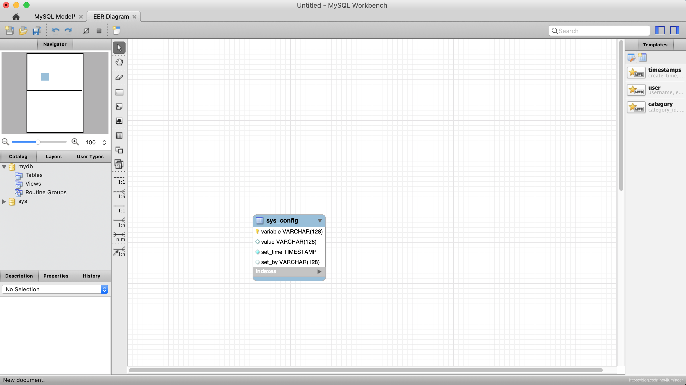Open the Properties tab

point(56,276)
